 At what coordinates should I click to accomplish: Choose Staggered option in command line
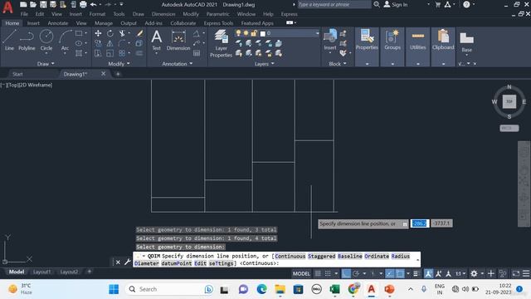(321, 256)
